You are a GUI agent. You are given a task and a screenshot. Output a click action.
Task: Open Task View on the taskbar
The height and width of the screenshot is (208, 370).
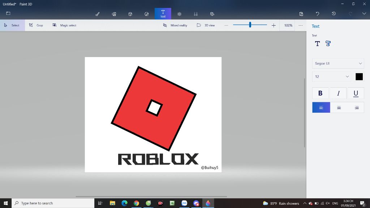point(100,203)
